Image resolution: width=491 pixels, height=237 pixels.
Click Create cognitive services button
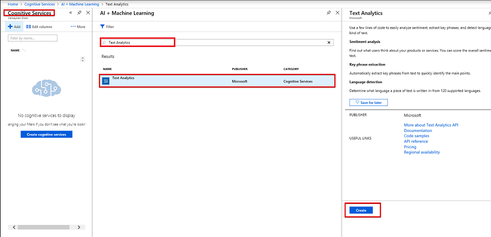pyautogui.click(x=46, y=134)
